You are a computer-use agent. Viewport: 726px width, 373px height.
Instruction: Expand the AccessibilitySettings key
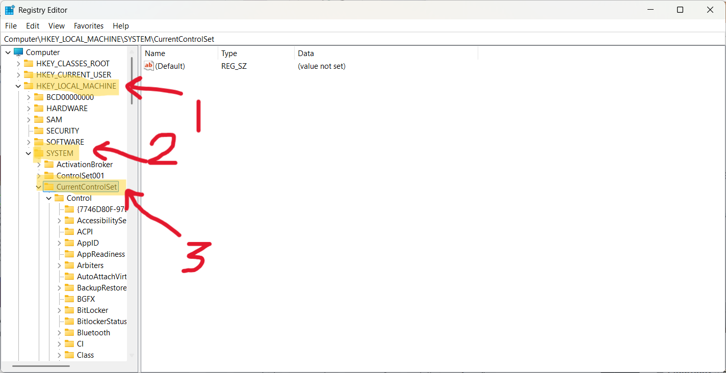59,220
